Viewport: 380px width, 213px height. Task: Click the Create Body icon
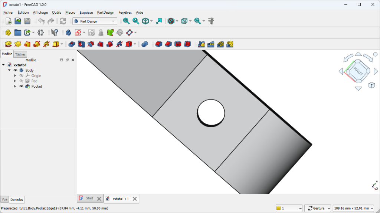click(x=68, y=33)
